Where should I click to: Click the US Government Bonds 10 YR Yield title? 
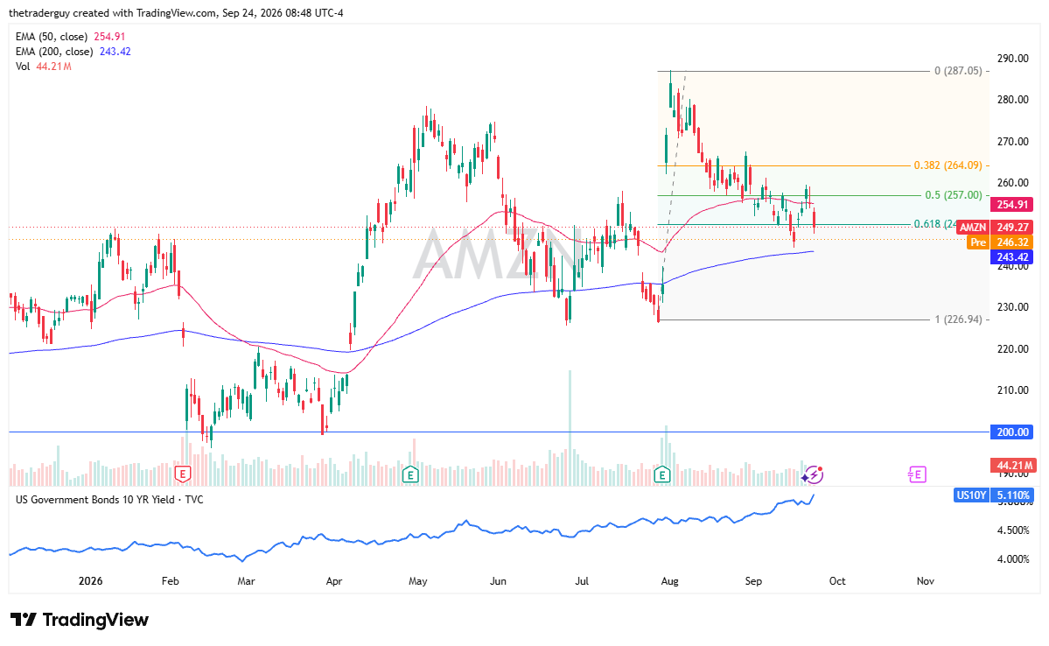point(109,500)
